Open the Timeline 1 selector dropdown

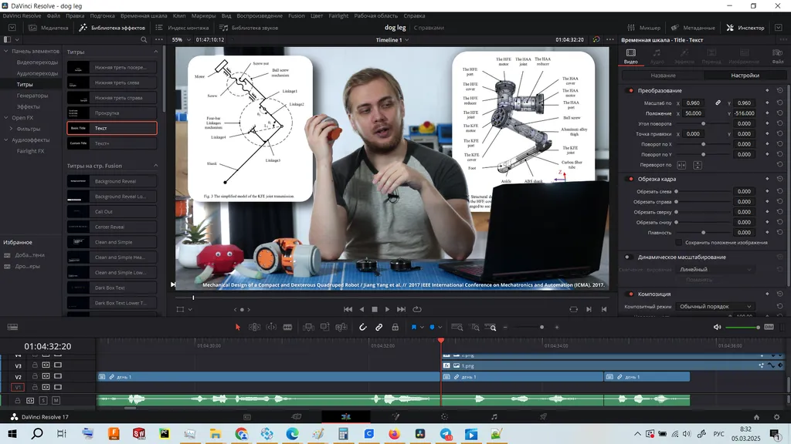tap(392, 40)
